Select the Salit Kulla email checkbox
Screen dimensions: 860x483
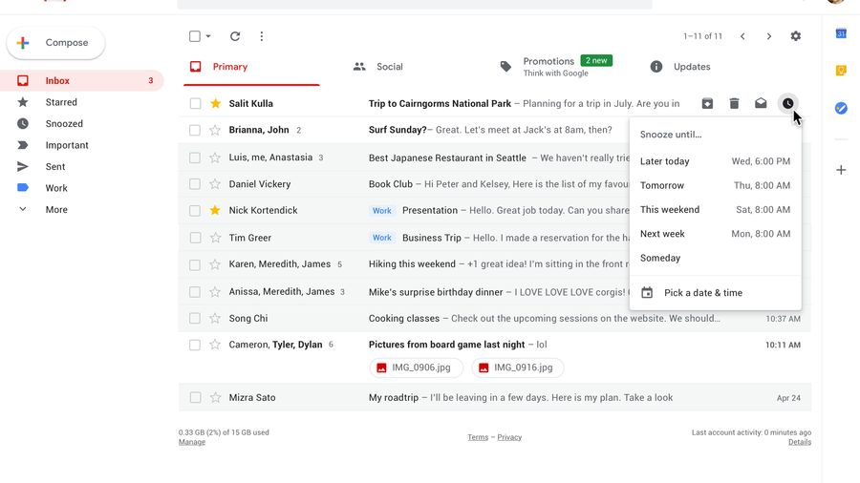tap(195, 103)
